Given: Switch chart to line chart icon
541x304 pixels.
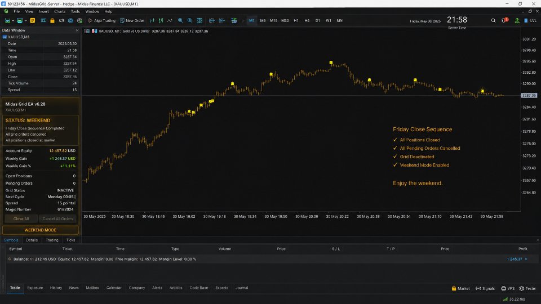Looking at the screenshot, I should pyautogui.click(x=170, y=21).
